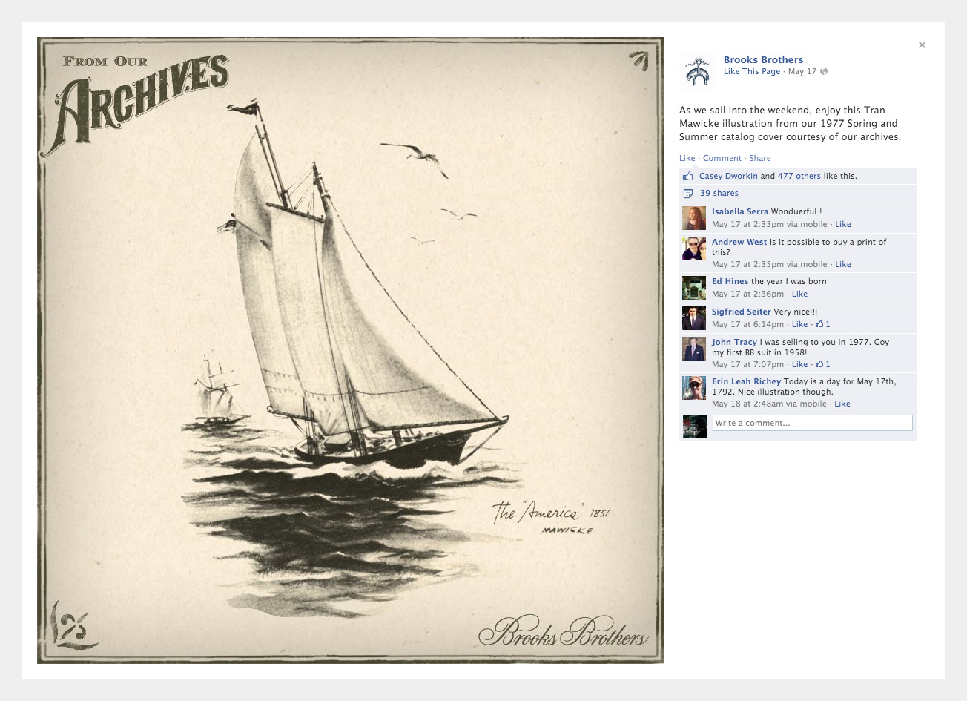Click the sailboat archive illustration
967x701 pixels.
coord(351,350)
